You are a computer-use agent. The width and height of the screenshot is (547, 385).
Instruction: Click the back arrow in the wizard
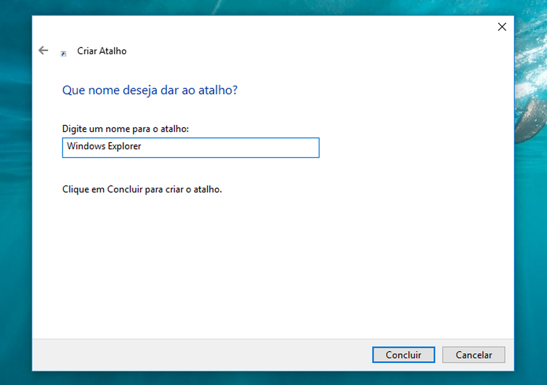43,50
